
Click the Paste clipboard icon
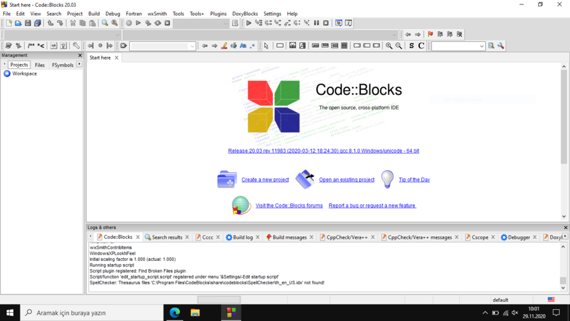[92, 23]
